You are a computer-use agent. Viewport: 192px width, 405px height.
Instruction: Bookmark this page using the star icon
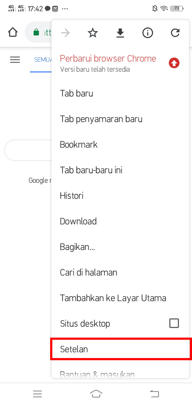point(93,33)
